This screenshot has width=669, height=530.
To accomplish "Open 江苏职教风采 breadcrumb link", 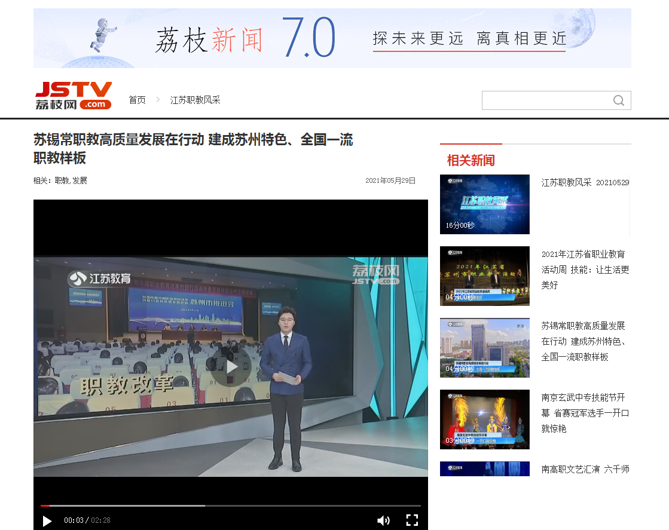I will [x=195, y=100].
